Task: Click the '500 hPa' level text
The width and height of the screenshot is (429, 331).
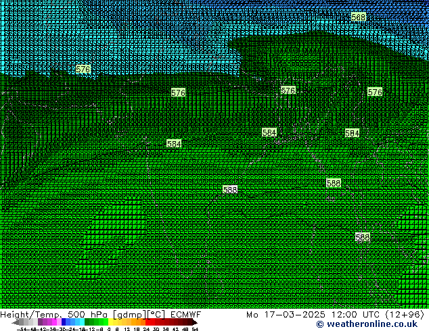Action: tap(87, 315)
